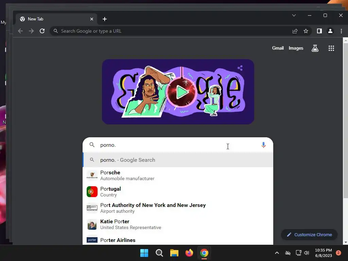Open the volume tray icon
This screenshot has width=348, height=261.
307,253
